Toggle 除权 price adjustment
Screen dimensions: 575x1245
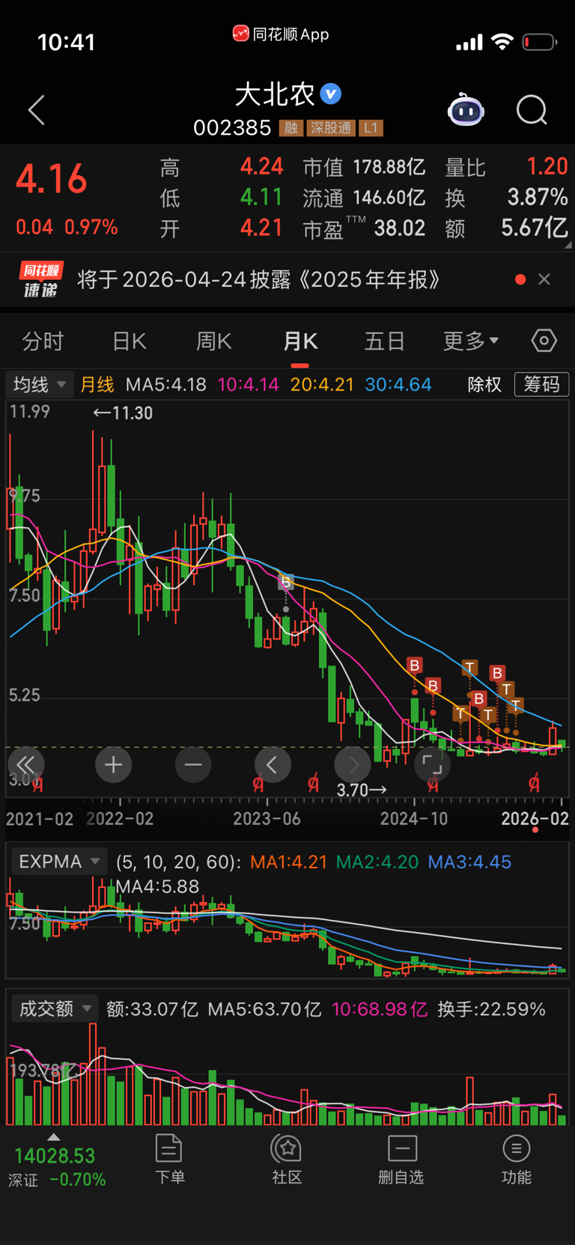click(x=484, y=385)
